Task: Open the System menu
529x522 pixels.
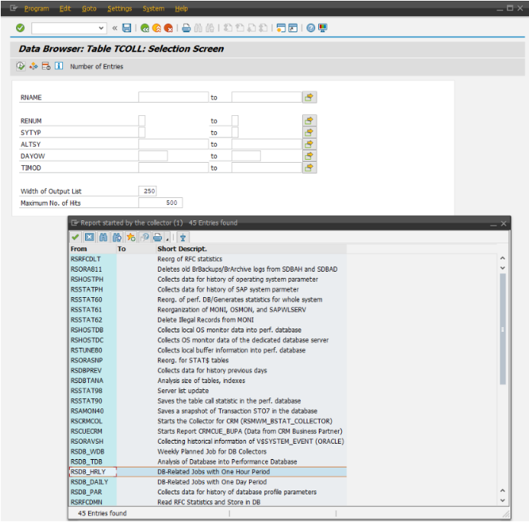Action: tap(153, 8)
